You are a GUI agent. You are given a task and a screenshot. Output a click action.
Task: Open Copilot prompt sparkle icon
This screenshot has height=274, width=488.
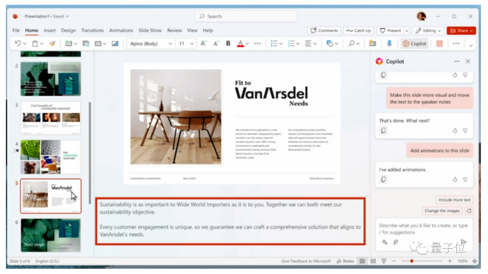(385, 242)
